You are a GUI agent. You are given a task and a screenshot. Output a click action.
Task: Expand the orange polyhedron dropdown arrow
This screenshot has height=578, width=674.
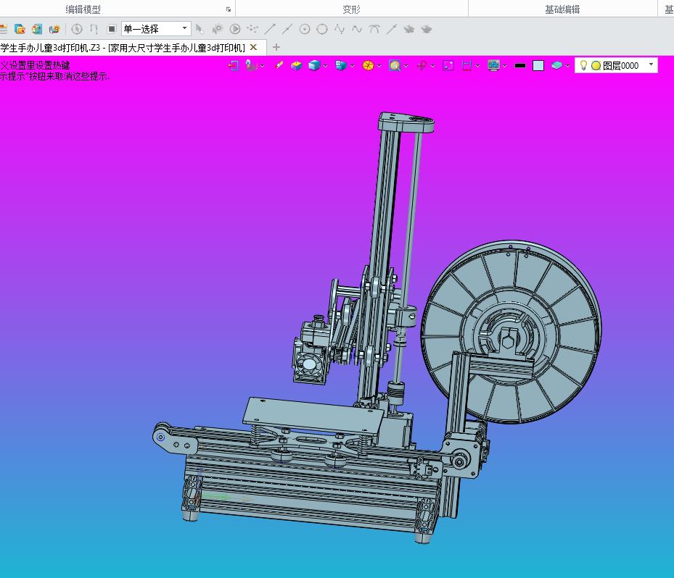pos(379,66)
